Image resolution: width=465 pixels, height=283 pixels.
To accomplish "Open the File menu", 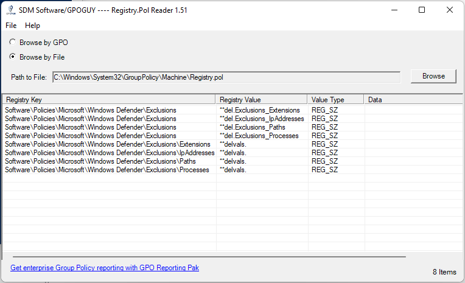I will coord(11,26).
